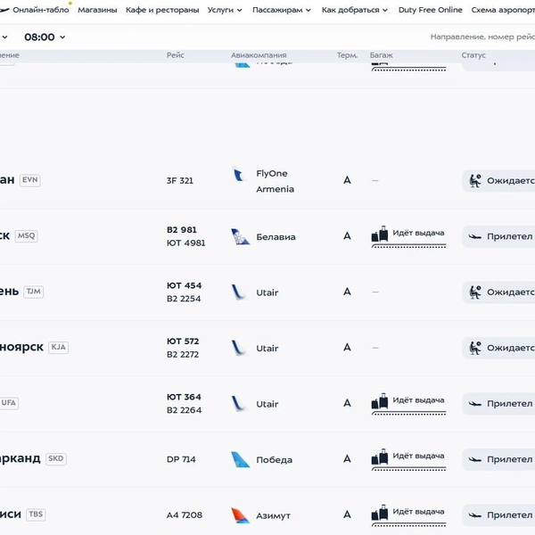The width and height of the screenshot is (535, 535).
Task: Click the landed plane icon for flight A4 7208
Action: (x=474, y=514)
